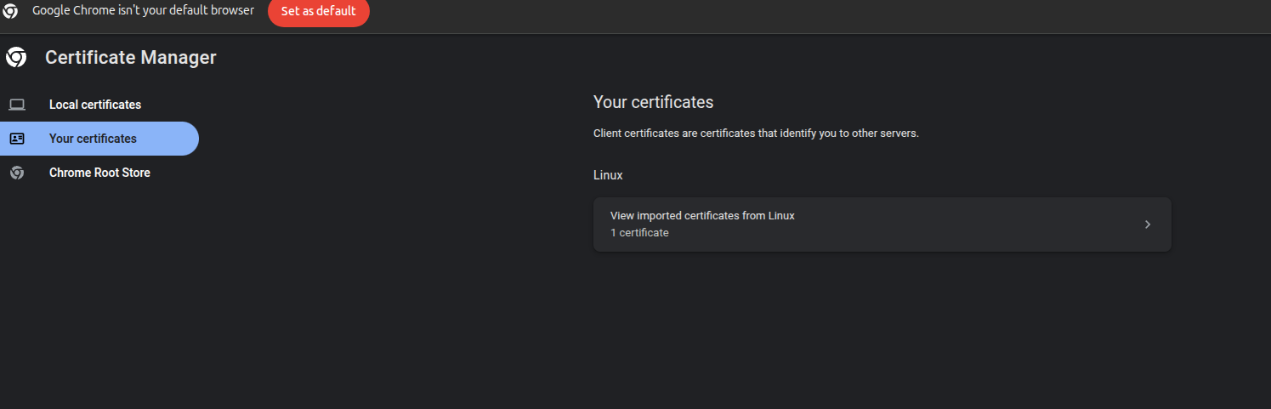Click the Chrome logo beside Certificate Manager title
The width and height of the screenshot is (1271, 409).
[16, 57]
